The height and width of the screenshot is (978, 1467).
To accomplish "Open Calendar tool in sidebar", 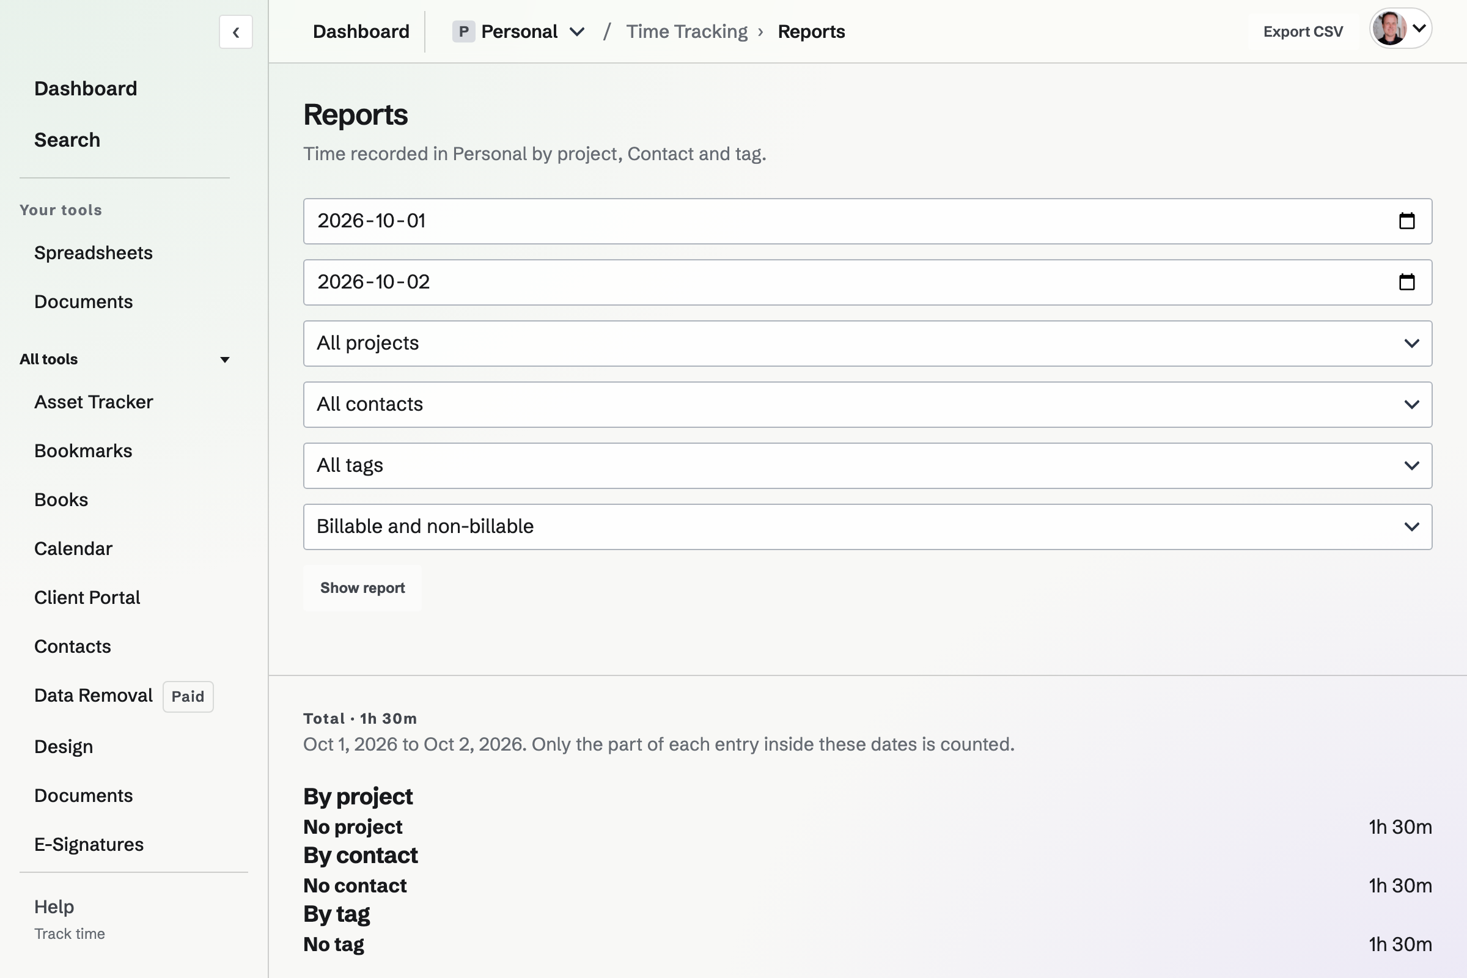I will pyautogui.click(x=73, y=548).
